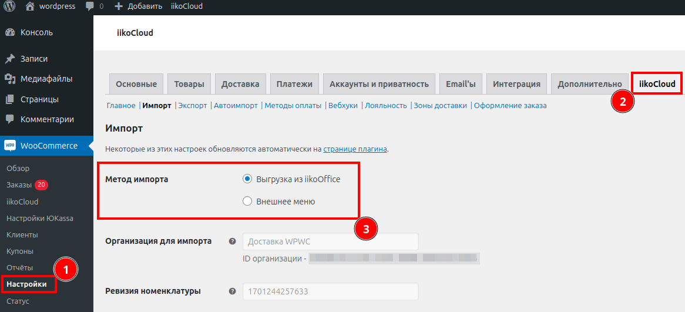Select the Выгрузка из iikoOffice radio option
The width and height of the screenshot is (685, 312).
click(x=247, y=179)
